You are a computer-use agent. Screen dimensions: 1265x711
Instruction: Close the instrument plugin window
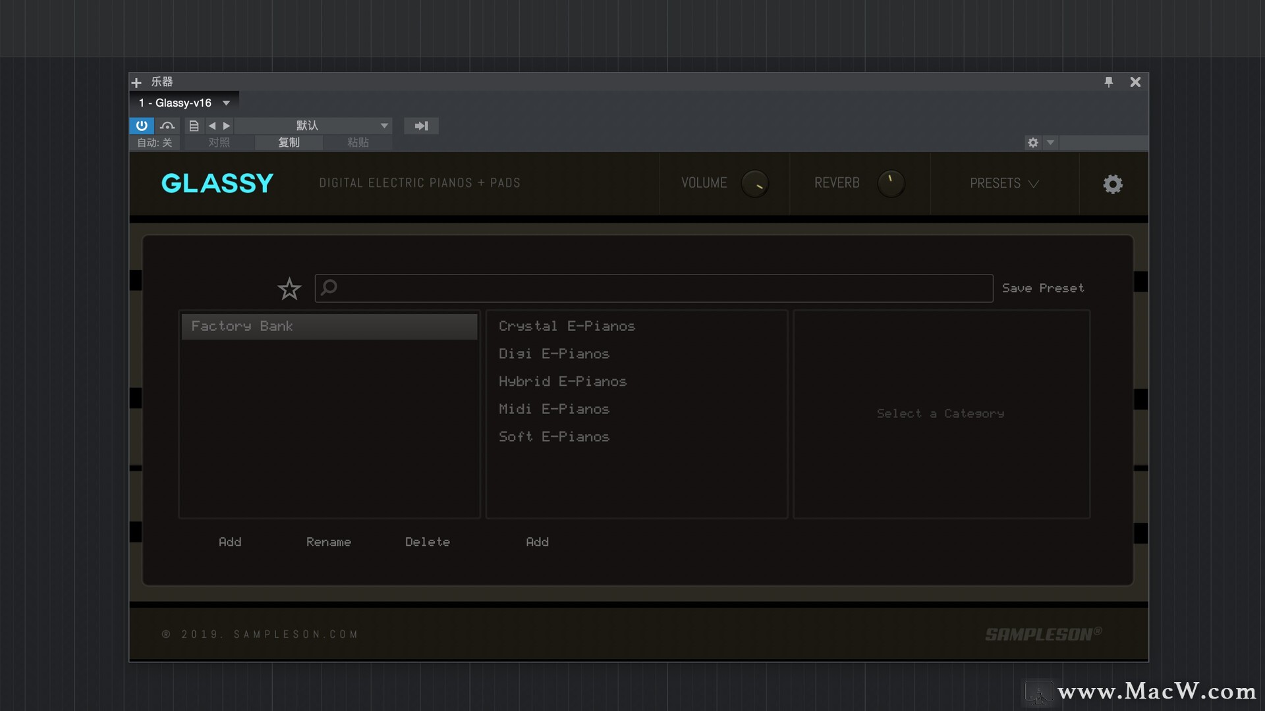pyautogui.click(x=1135, y=82)
